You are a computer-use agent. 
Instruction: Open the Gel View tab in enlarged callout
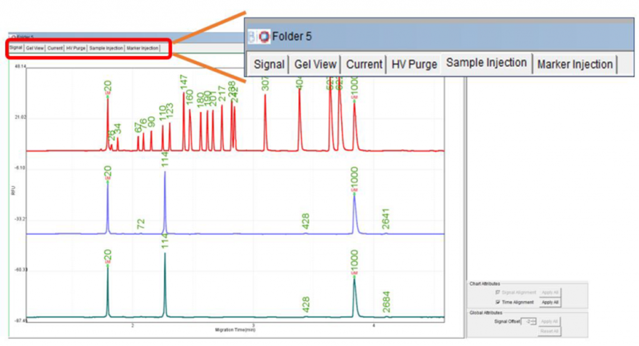point(315,64)
